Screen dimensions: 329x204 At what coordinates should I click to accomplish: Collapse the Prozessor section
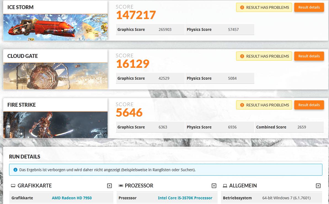click(x=214, y=186)
